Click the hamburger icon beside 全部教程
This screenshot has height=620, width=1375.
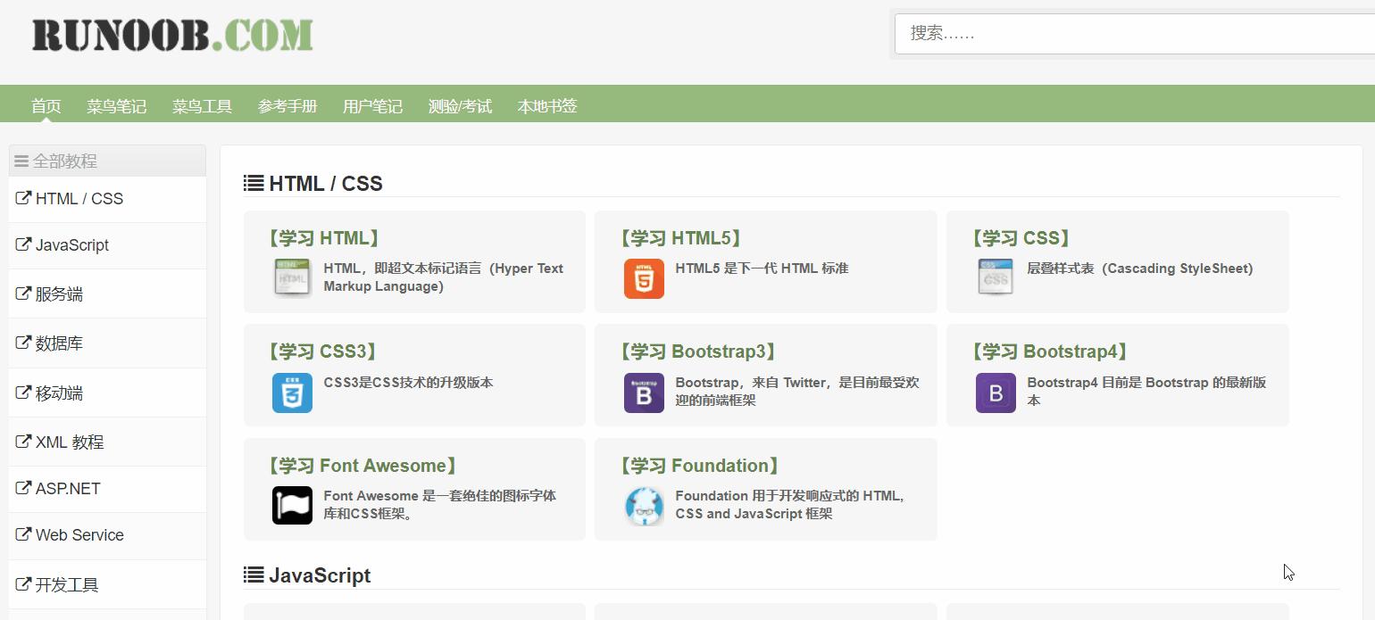[x=21, y=161]
